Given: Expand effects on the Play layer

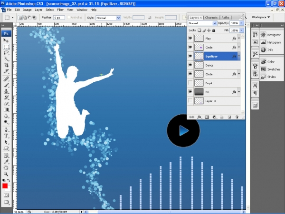Looking at the screenshot, I should coord(239,38).
